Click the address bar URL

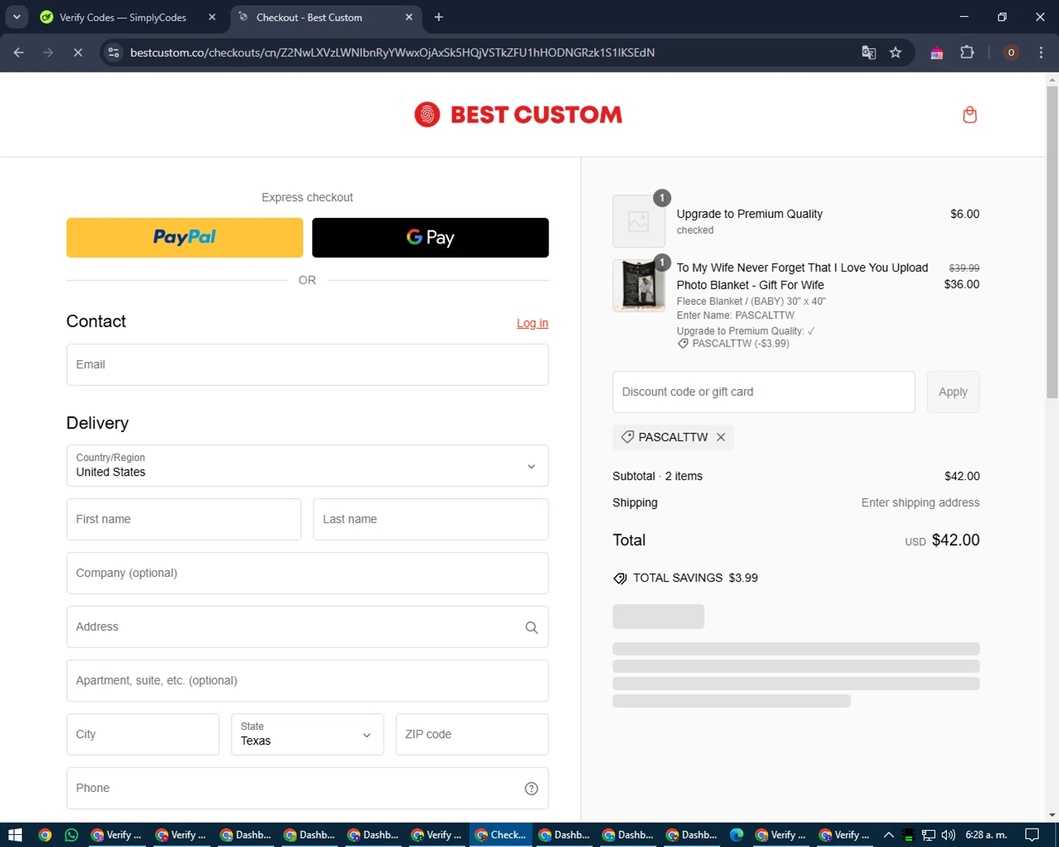(393, 52)
